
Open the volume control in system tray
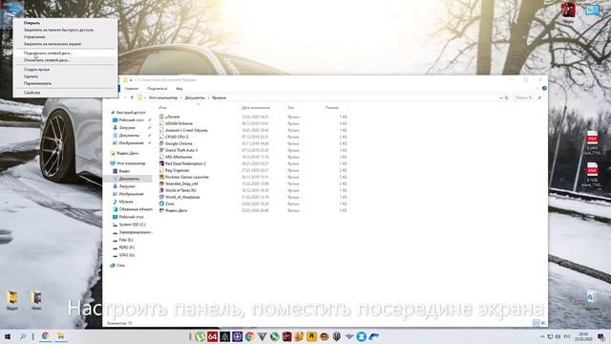558,336
